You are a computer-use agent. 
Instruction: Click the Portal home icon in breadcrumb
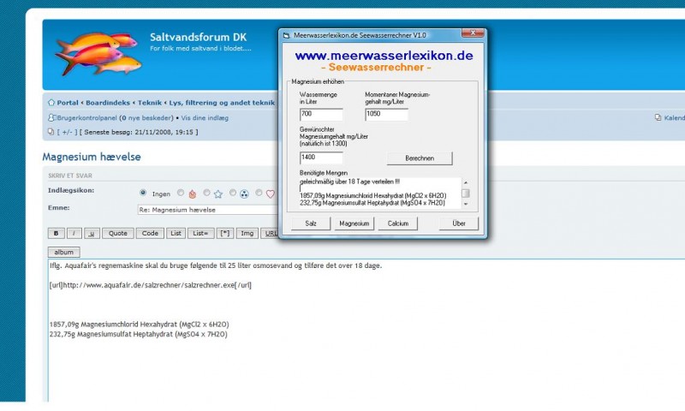[x=51, y=103]
